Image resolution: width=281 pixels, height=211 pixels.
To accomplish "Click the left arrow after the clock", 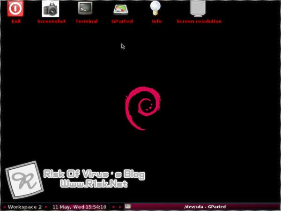I will tap(113, 207).
